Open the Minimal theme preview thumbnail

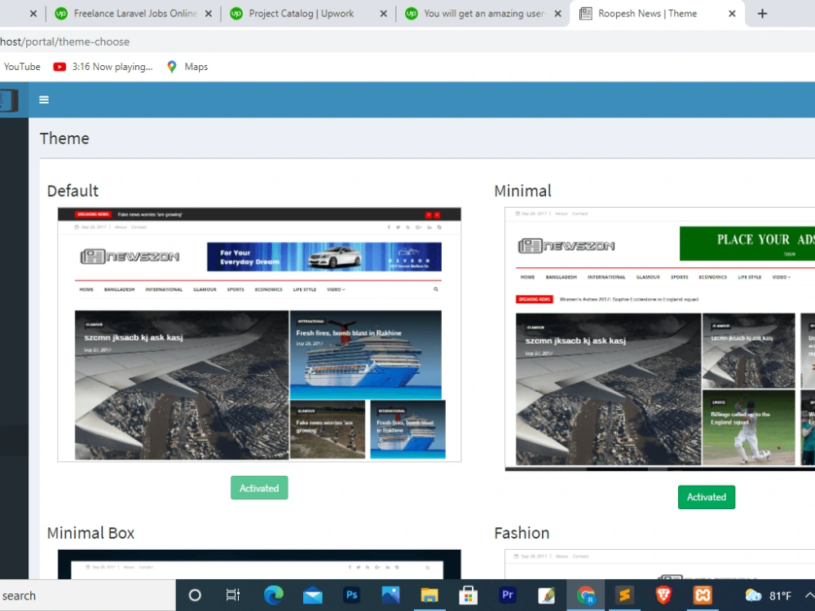click(659, 339)
